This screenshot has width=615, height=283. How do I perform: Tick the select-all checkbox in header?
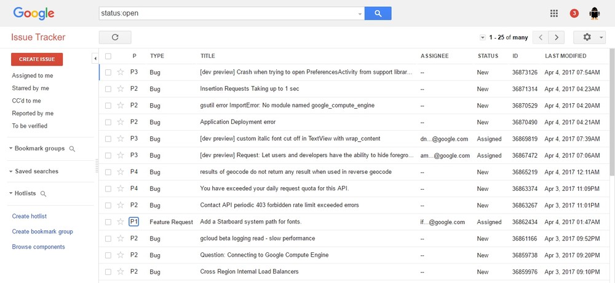[108, 56]
